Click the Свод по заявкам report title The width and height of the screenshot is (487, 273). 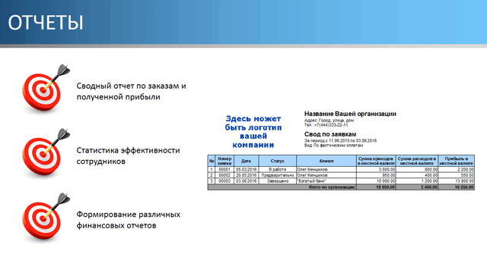click(330, 134)
